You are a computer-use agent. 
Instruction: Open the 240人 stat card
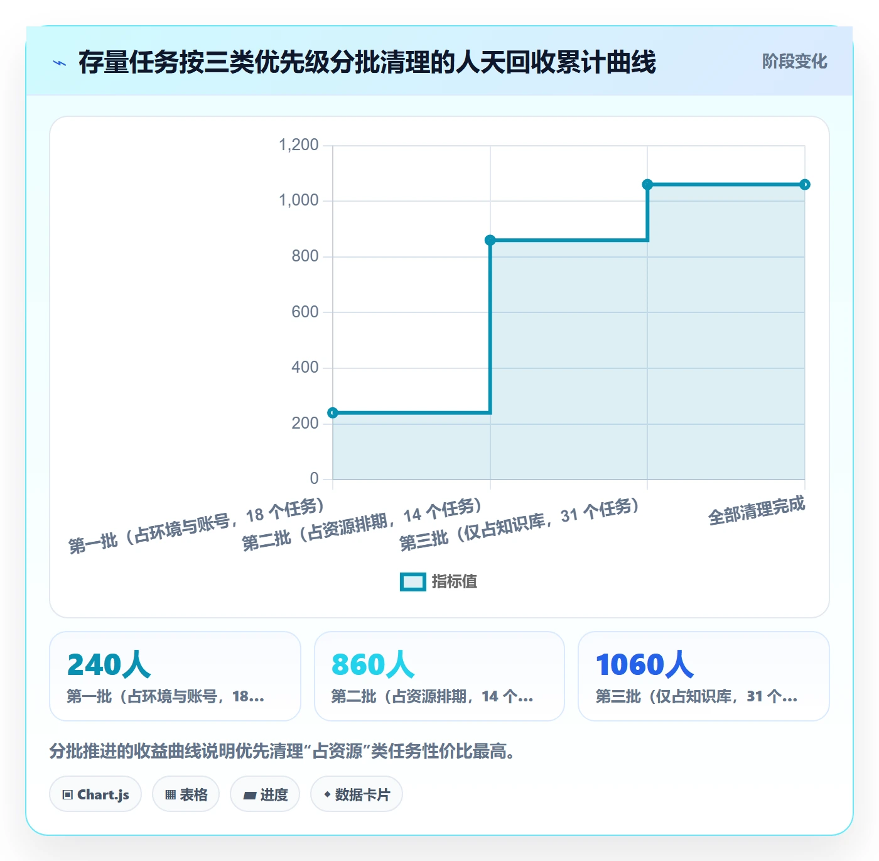(175, 676)
